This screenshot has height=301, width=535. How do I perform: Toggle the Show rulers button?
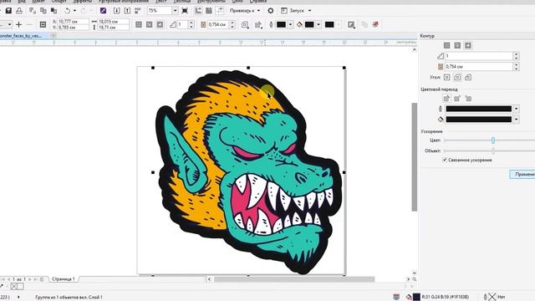[x=198, y=11]
